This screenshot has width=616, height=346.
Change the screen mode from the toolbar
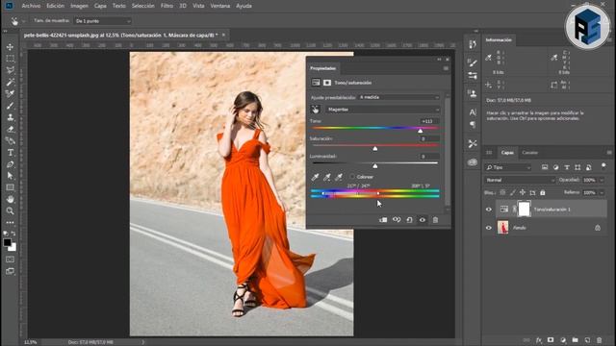click(11, 271)
